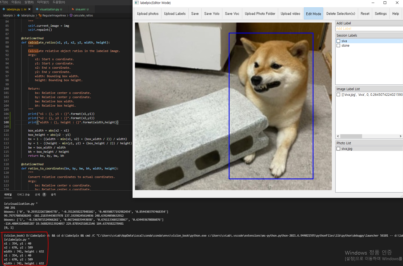Click XML file icon on siva.xml tab
This screenshot has height=266, width=403.
73,9
